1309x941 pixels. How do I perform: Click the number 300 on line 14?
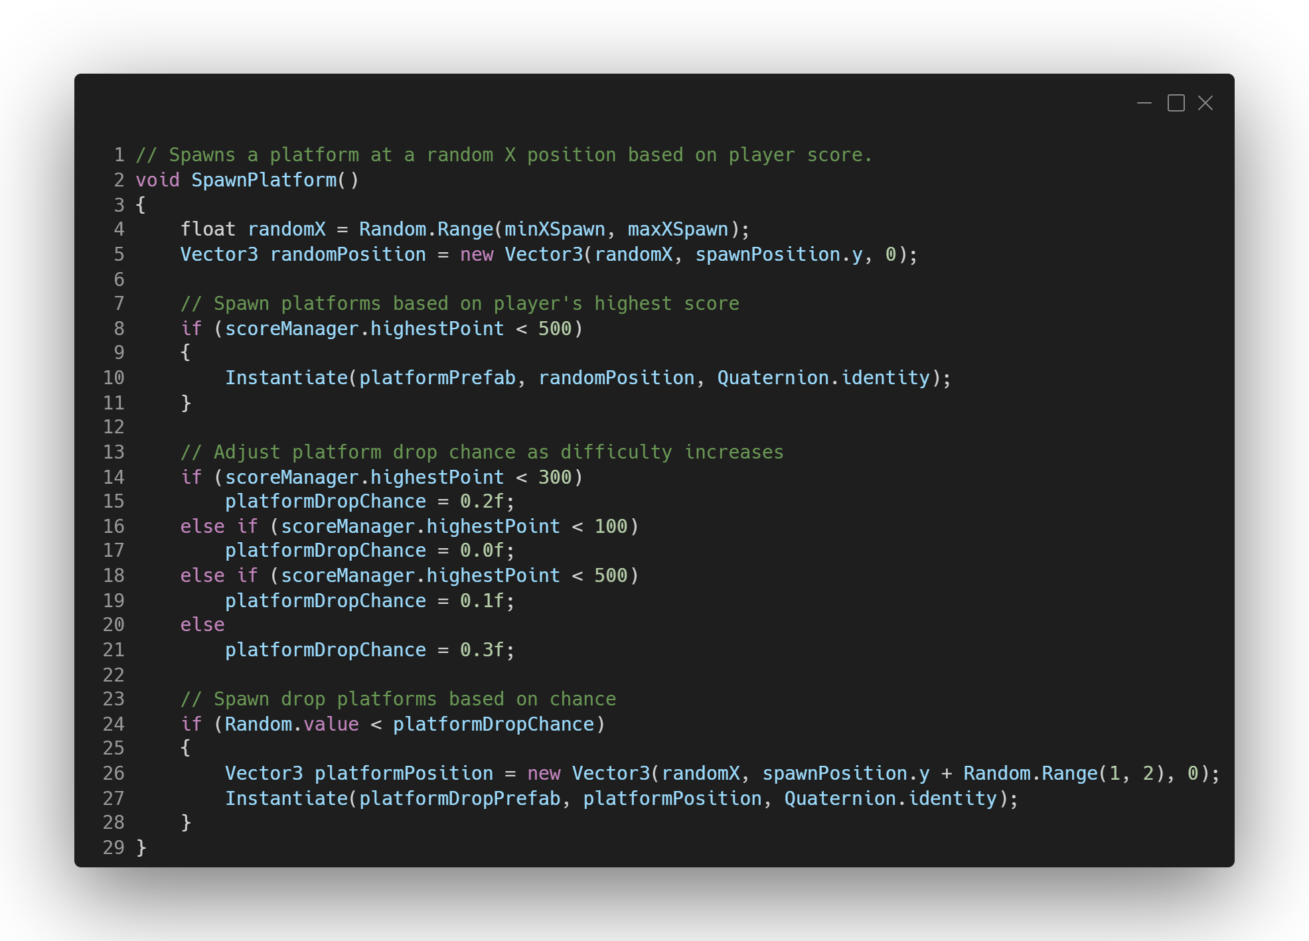pyautogui.click(x=555, y=477)
